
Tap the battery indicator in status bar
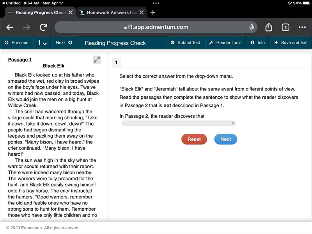tap(307, 3)
